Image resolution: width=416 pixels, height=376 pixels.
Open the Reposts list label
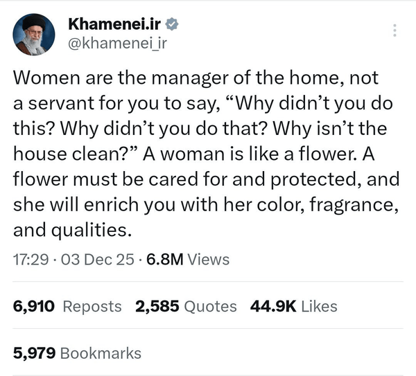coord(92,306)
